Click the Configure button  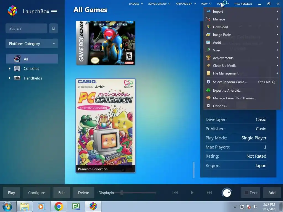pyautogui.click(x=36, y=192)
